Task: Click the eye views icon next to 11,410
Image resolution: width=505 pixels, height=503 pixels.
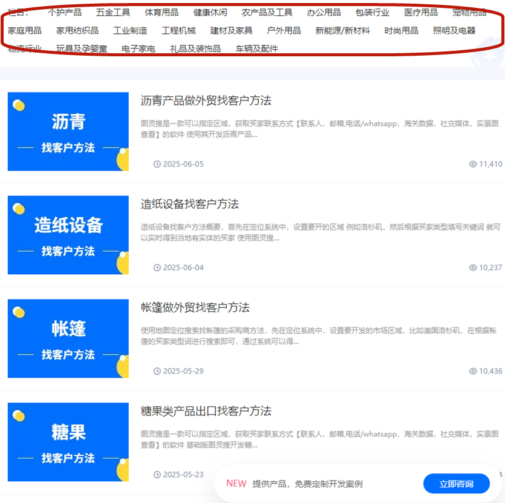Action: pyautogui.click(x=473, y=164)
